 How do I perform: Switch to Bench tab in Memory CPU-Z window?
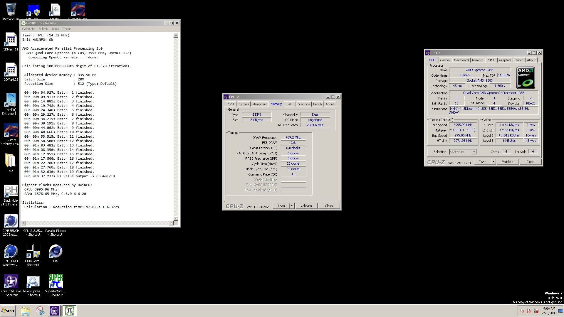317,104
